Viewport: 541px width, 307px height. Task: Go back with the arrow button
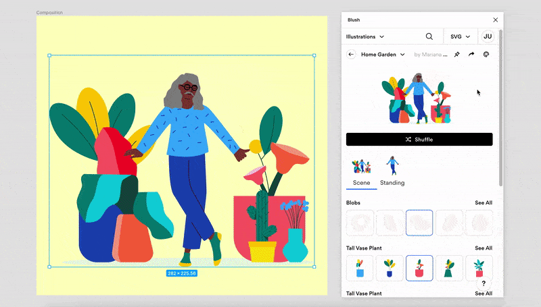click(351, 55)
